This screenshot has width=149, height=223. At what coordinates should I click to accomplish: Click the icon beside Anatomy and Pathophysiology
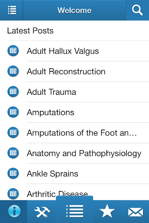(x=13, y=153)
